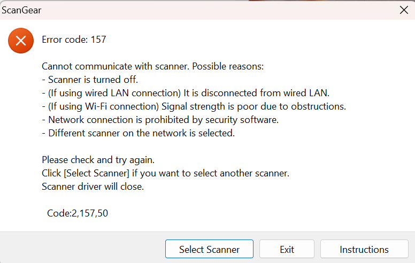Click the empty title bar area right of ScanGear
The width and height of the screenshot is (415, 263).
pos(214,10)
